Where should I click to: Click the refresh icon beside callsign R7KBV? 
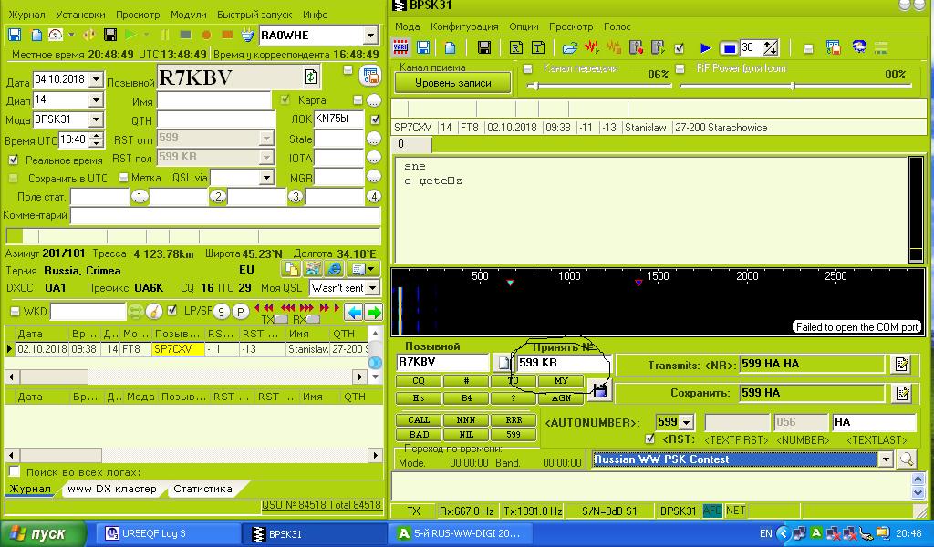(x=311, y=77)
